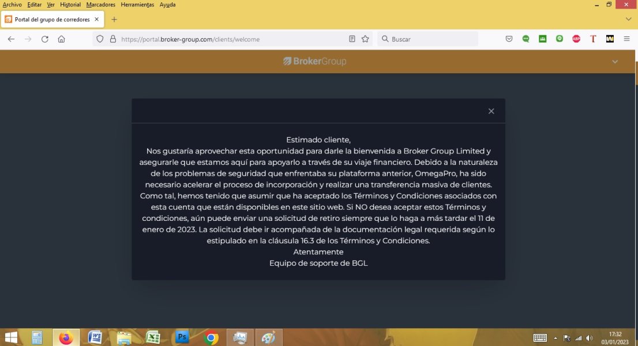
Task: Show hidden system tray icons
Action: click(x=556, y=338)
